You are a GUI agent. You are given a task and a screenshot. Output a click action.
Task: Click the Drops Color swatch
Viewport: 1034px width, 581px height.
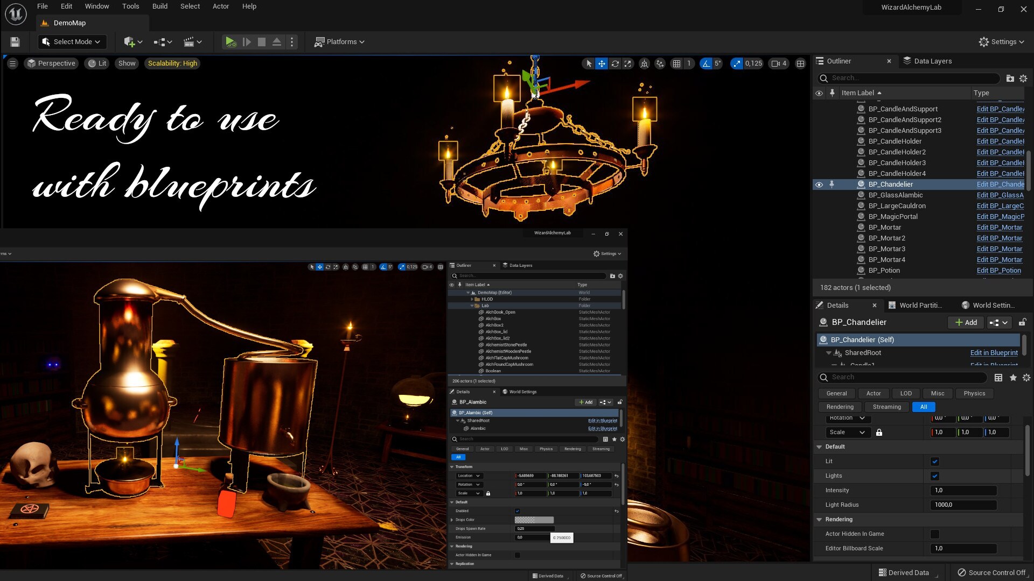(x=533, y=520)
